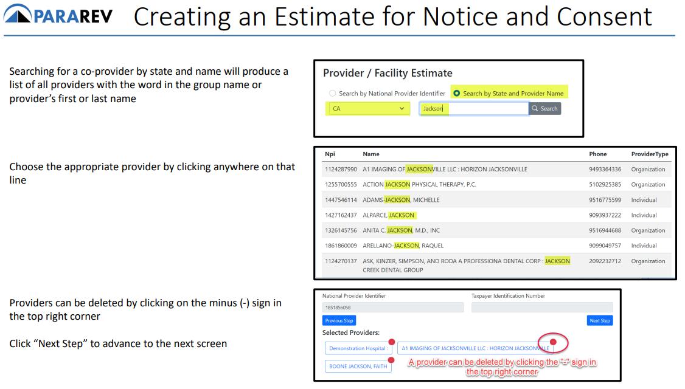Select ARELLANO-JACKSON, RAQUEL provider row
Screen dimensions: 685x389
[x=496, y=246]
